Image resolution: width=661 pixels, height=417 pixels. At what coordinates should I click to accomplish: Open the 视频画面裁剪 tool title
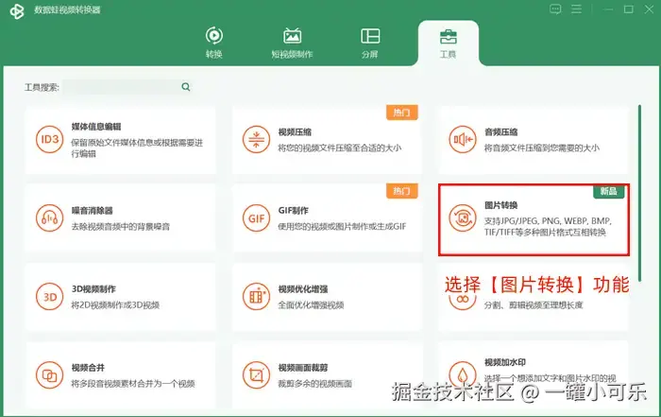click(303, 368)
